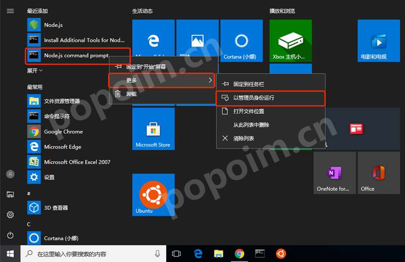This screenshot has width=405, height=262.
Task: Open the 照片 photos tile
Action: pos(197,38)
